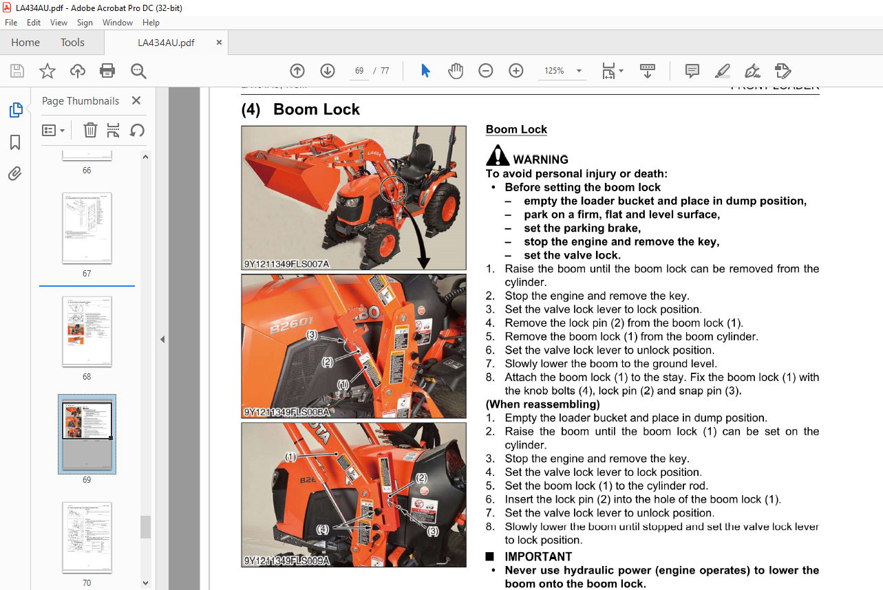This screenshot has height=590, width=883.
Task: Switch to the Tools tab
Action: pos(72,43)
